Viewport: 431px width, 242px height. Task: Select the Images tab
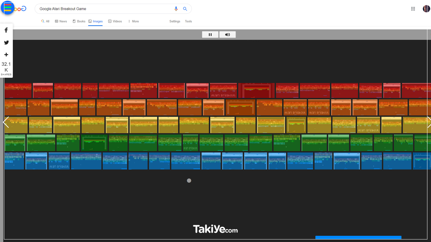click(96, 22)
